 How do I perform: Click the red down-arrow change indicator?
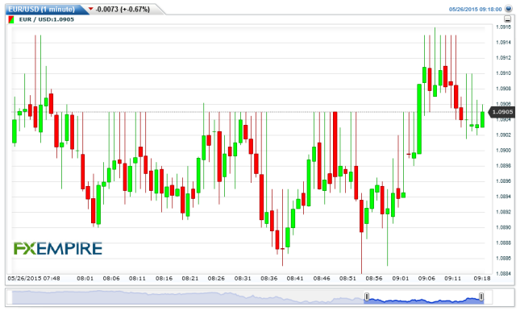pos(91,9)
